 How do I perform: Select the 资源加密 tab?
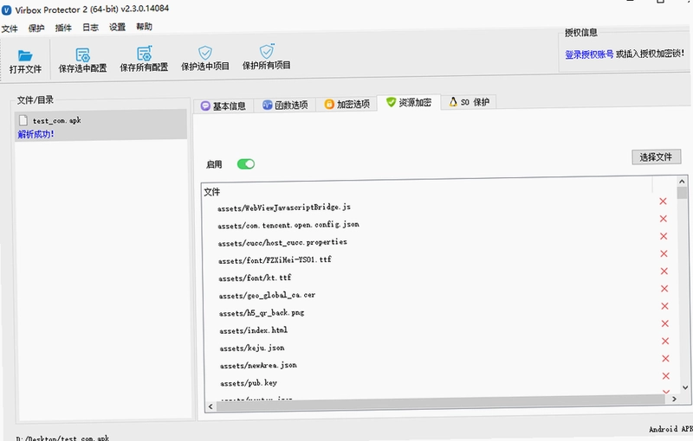pos(409,102)
